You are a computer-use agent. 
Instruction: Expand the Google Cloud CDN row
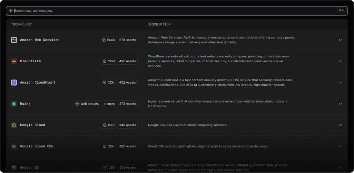pyautogui.click(x=340, y=147)
